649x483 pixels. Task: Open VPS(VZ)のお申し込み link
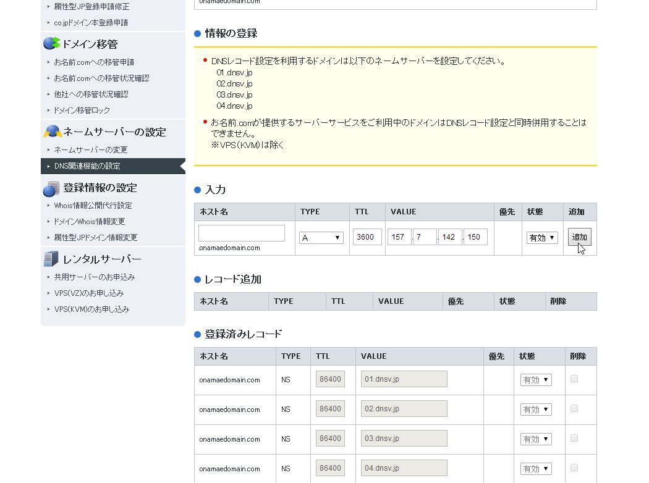point(88,293)
